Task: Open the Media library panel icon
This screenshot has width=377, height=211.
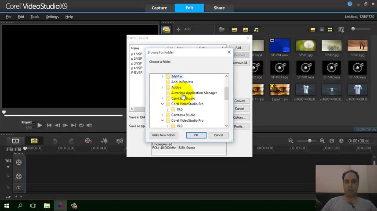Action: (x=166, y=29)
